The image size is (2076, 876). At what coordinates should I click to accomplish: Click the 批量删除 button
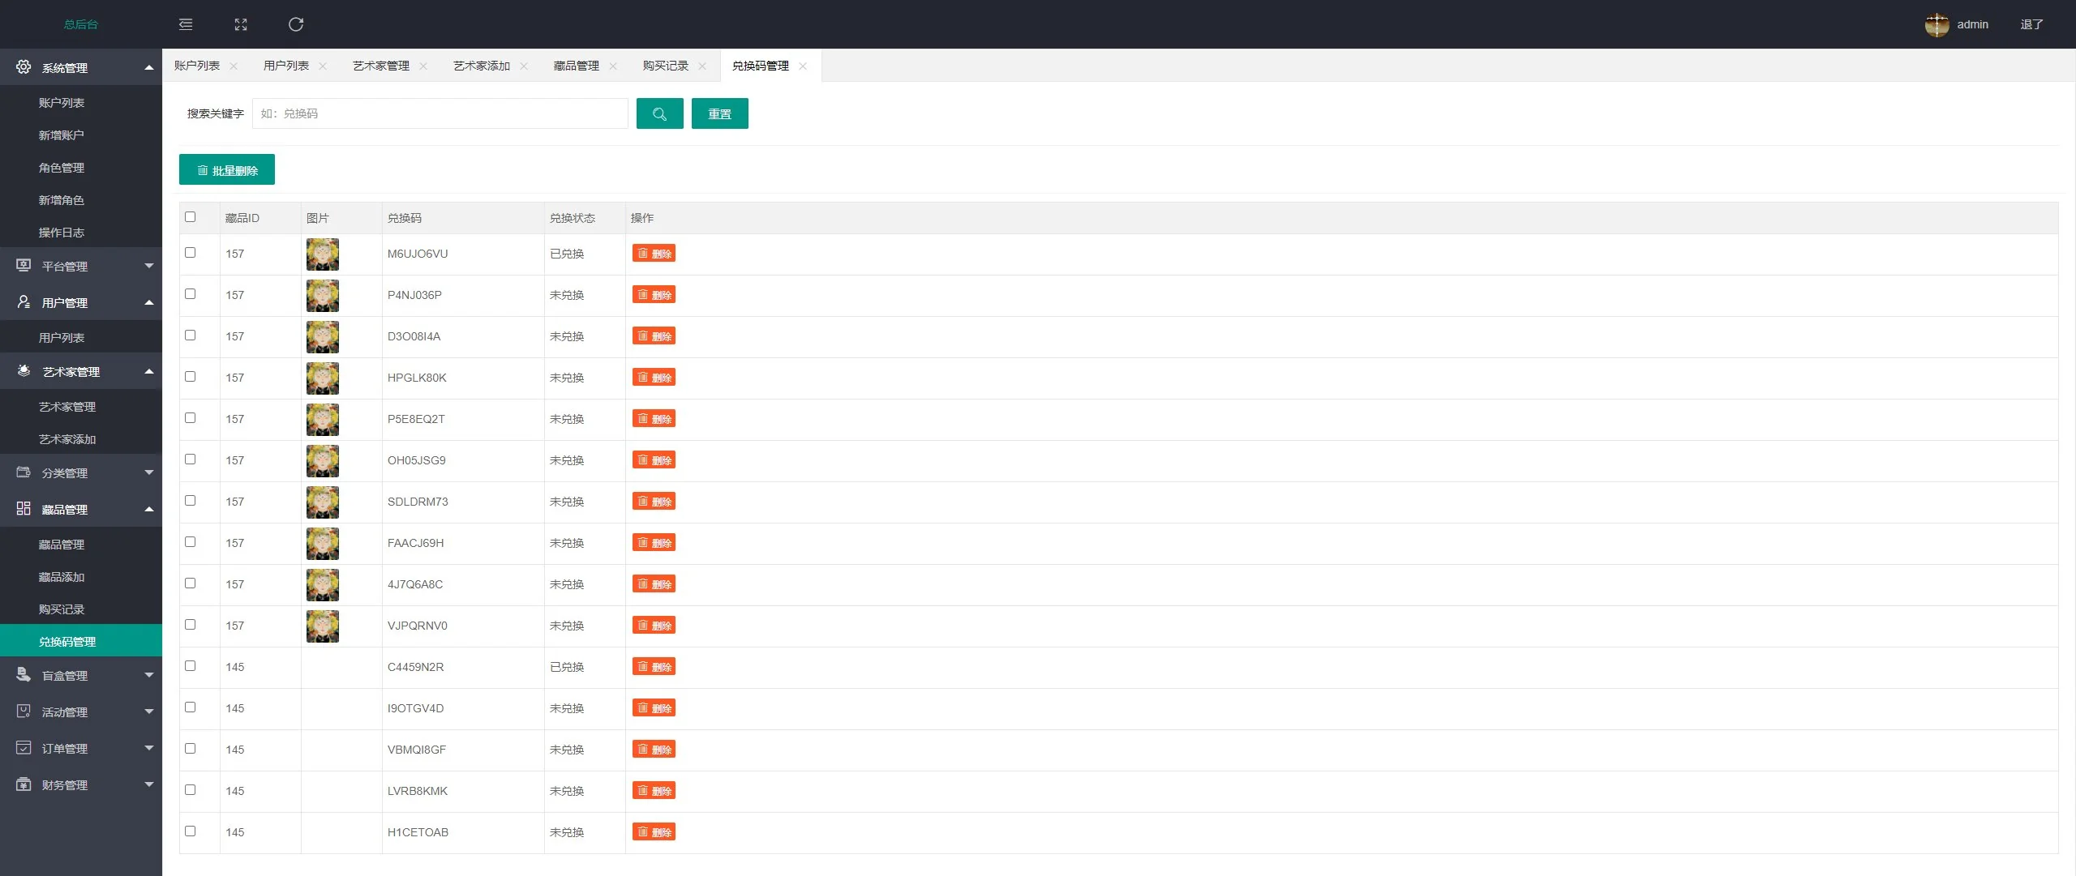click(227, 170)
